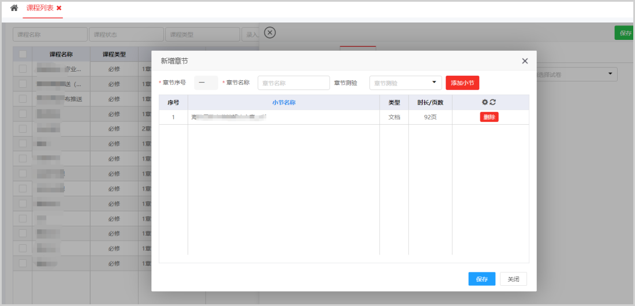Open table settings via the gear icon
Viewport: 635px width, 306px height.
(x=485, y=102)
